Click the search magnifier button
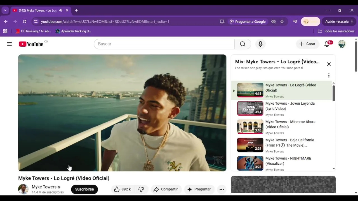 point(242,44)
